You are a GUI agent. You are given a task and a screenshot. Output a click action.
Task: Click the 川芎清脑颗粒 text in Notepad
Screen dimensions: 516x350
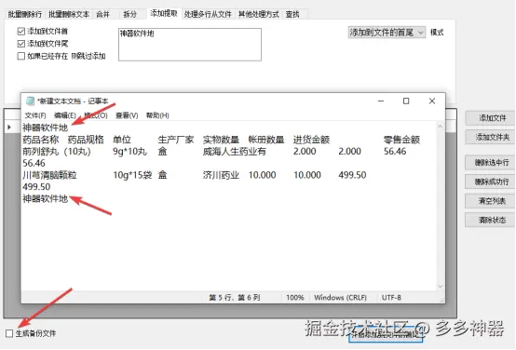(49, 175)
